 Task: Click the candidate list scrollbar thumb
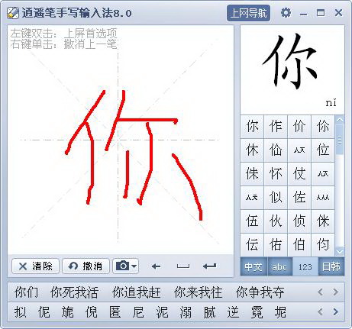pyautogui.click(x=340, y=140)
